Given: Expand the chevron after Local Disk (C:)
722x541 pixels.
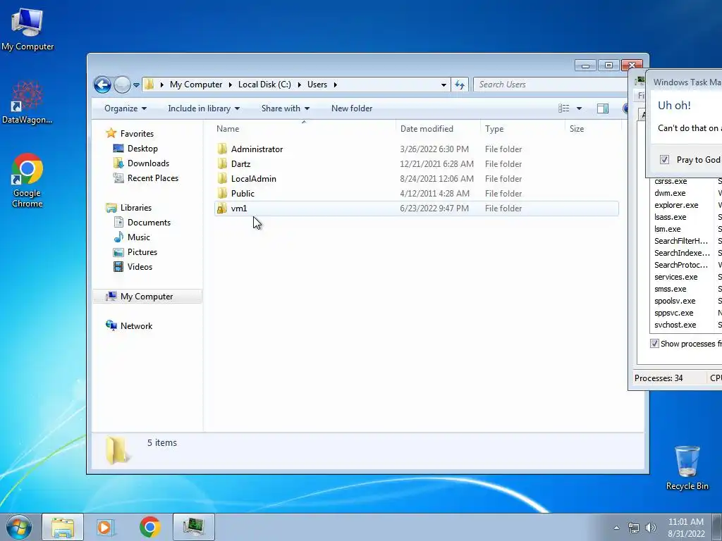Looking at the screenshot, I should (x=299, y=85).
